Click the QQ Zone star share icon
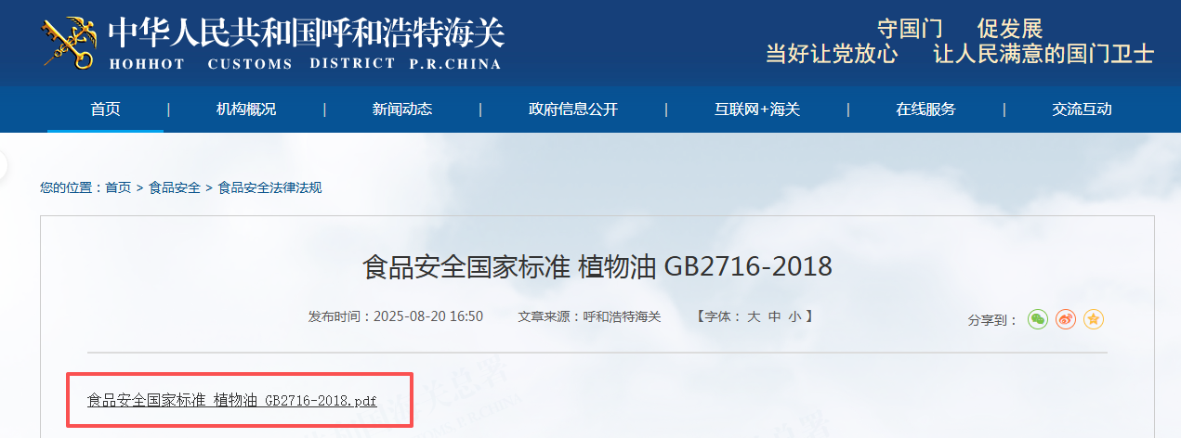 pos(1094,319)
